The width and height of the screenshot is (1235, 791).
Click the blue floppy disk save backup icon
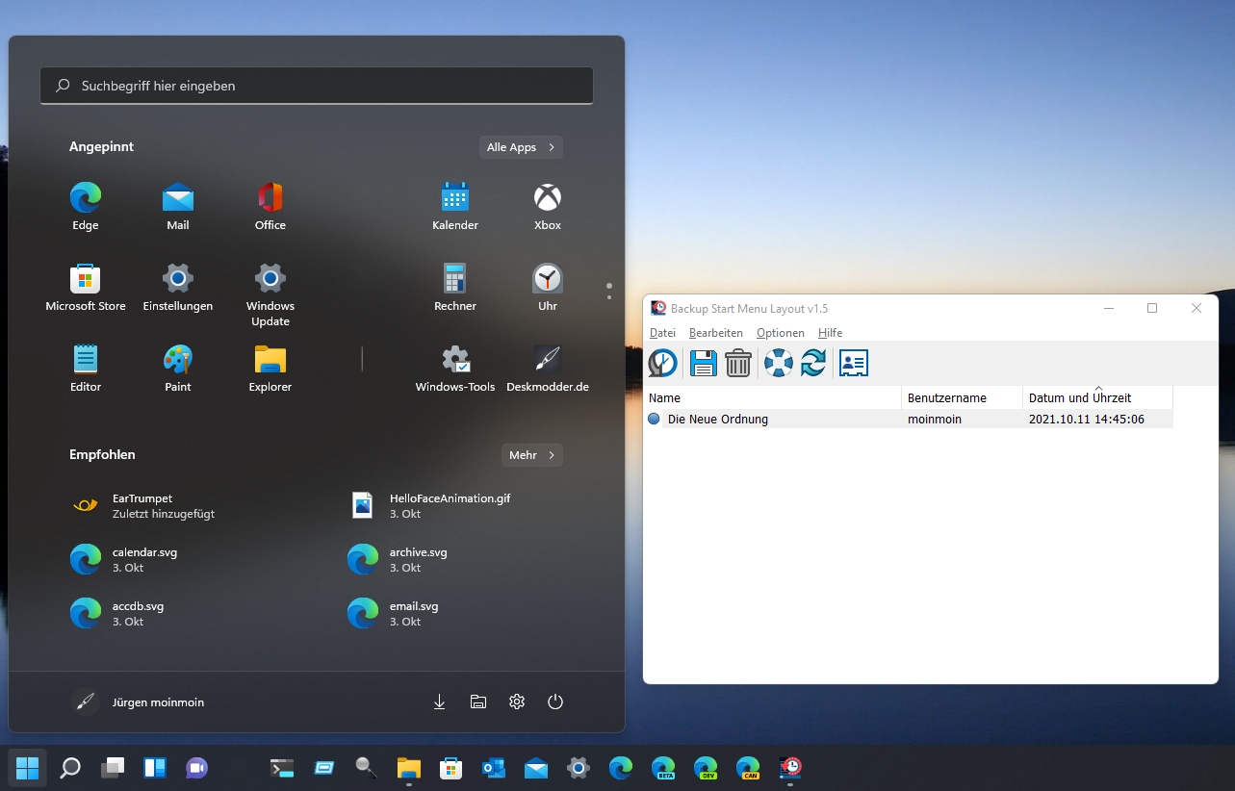[x=704, y=363]
